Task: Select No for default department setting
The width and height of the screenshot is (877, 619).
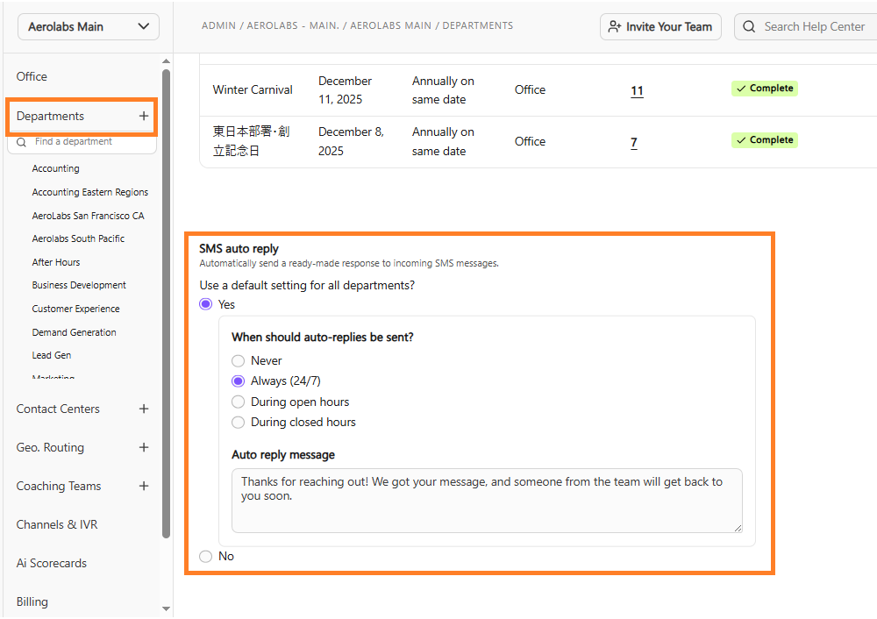Action: coord(206,557)
